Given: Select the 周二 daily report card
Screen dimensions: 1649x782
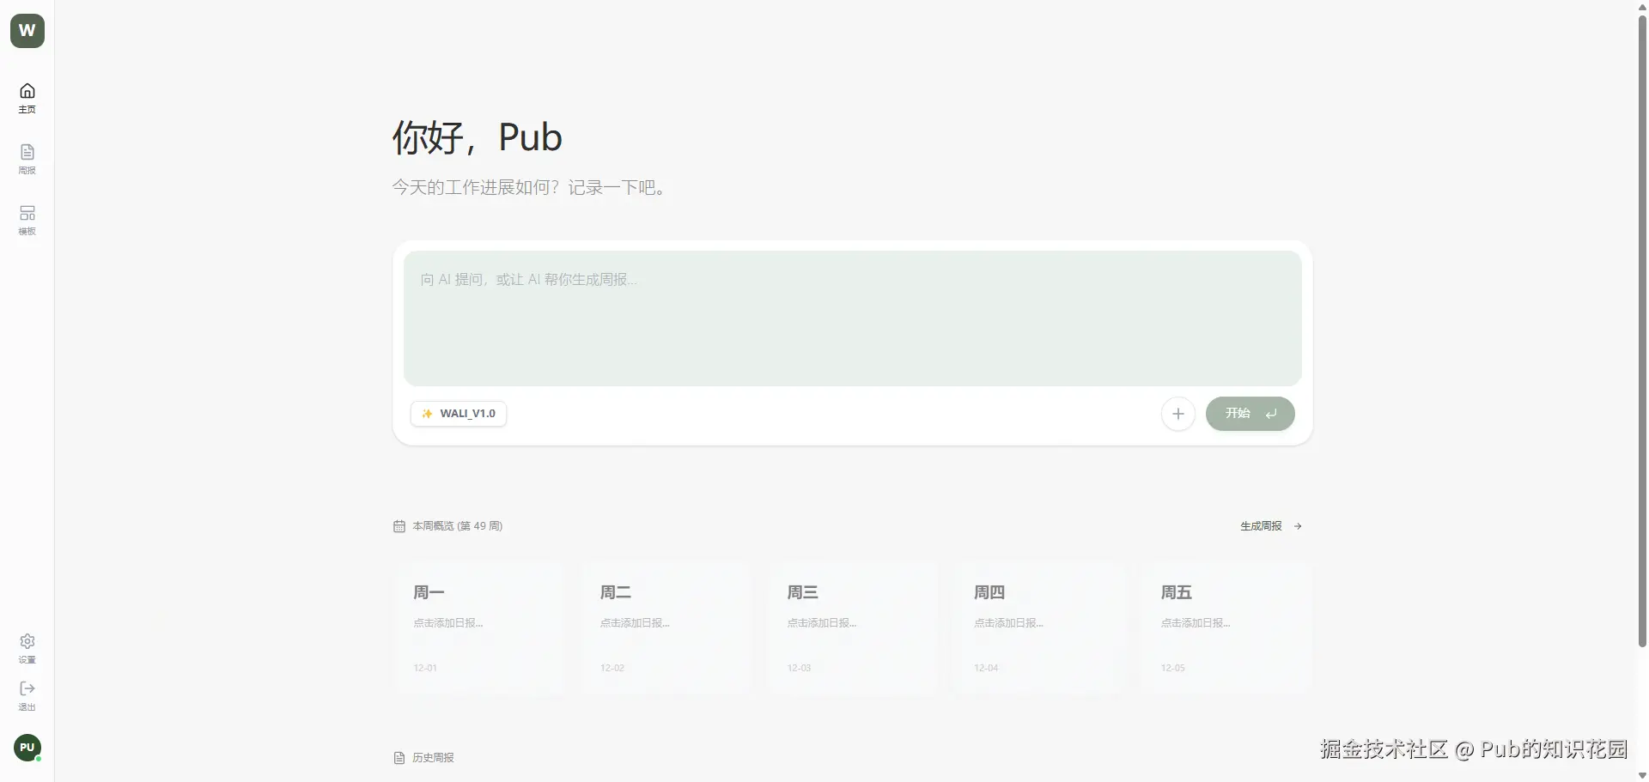Looking at the screenshot, I should [x=665, y=627].
